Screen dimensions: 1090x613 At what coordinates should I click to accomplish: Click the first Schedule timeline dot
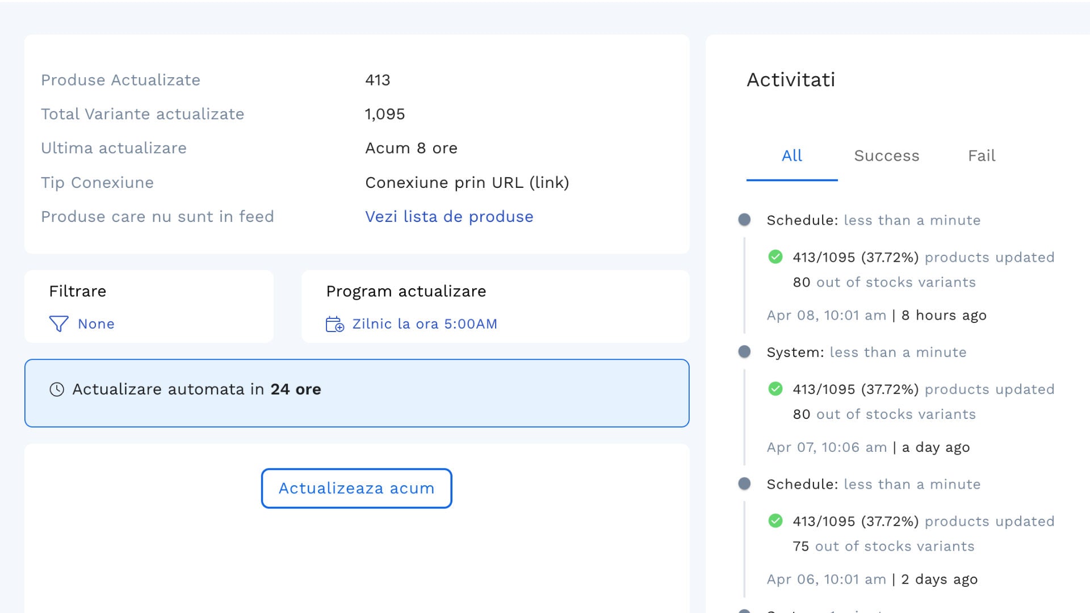pyautogui.click(x=744, y=220)
